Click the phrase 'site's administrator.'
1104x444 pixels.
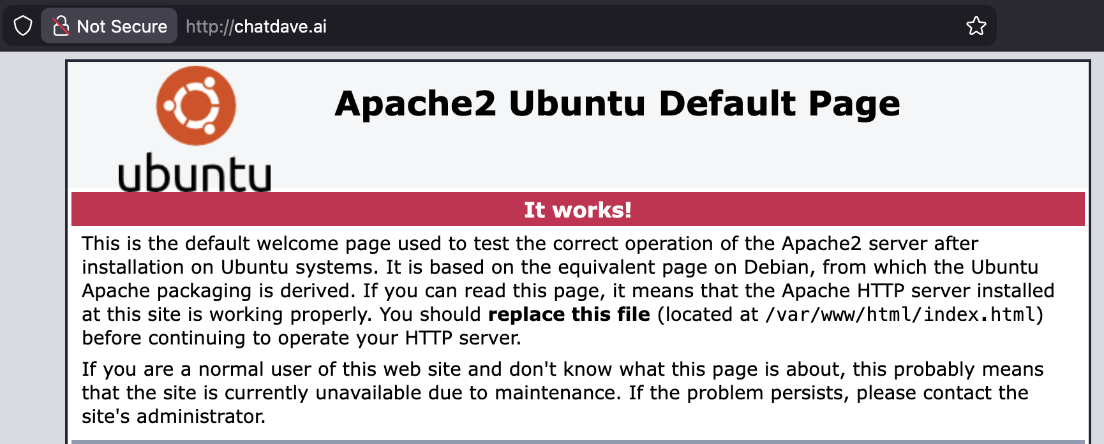pos(174,417)
